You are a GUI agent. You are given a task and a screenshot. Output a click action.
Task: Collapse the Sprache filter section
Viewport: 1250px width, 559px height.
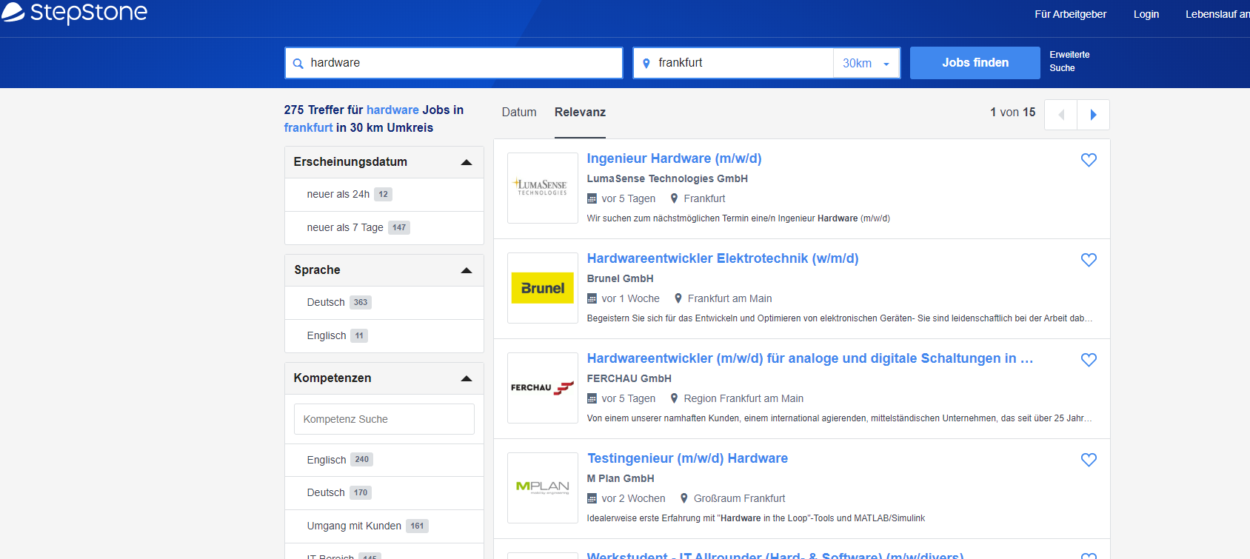point(467,270)
